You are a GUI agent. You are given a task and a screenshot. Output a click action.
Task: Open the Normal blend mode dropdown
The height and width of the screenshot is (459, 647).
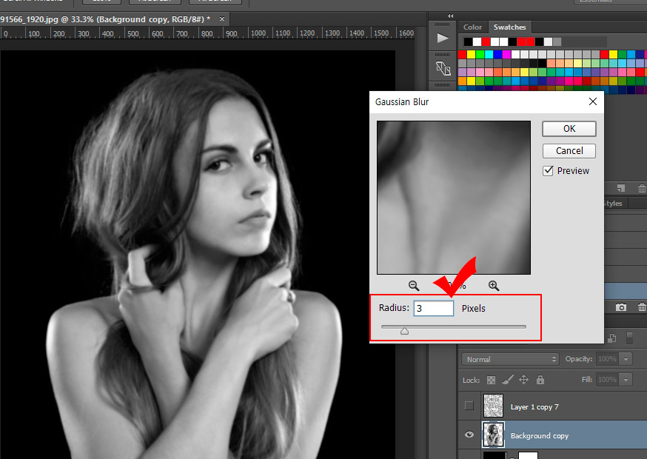pyautogui.click(x=510, y=359)
